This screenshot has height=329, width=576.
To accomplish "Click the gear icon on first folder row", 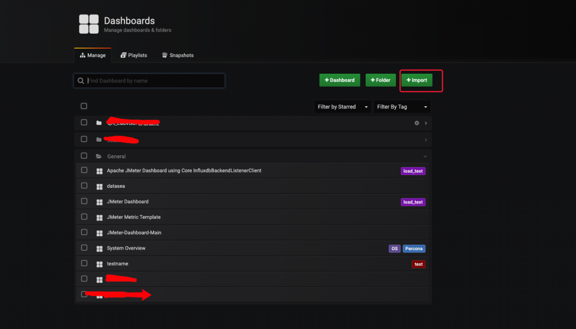I will pos(417,123).
